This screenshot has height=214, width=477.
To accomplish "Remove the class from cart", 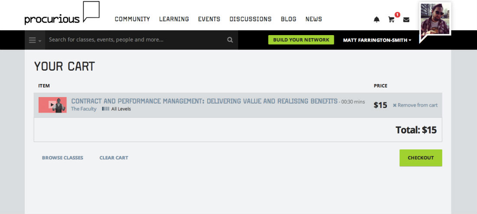I will 415,105.
